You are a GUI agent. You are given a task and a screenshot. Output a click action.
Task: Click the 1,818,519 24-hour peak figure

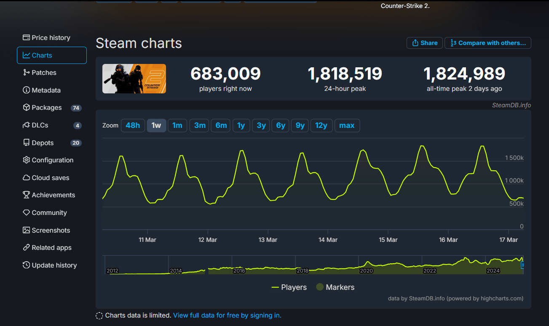coord(345,74)
